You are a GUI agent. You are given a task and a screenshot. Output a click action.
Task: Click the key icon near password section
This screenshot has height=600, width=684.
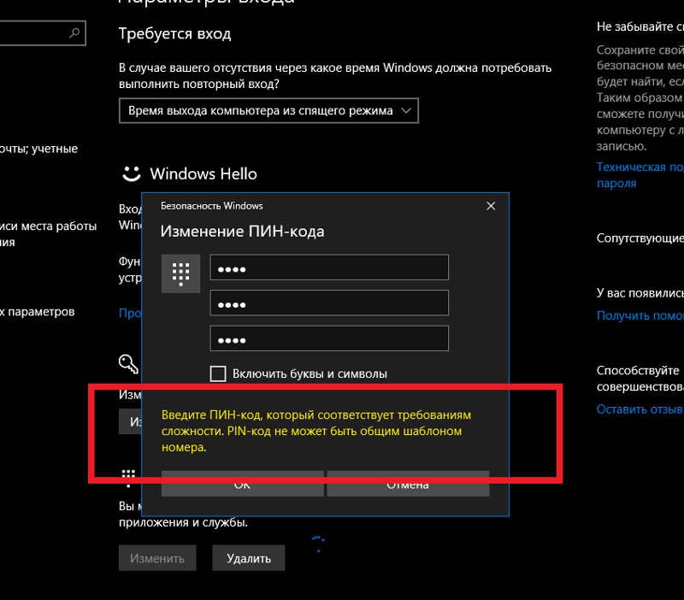pos(128,364)
